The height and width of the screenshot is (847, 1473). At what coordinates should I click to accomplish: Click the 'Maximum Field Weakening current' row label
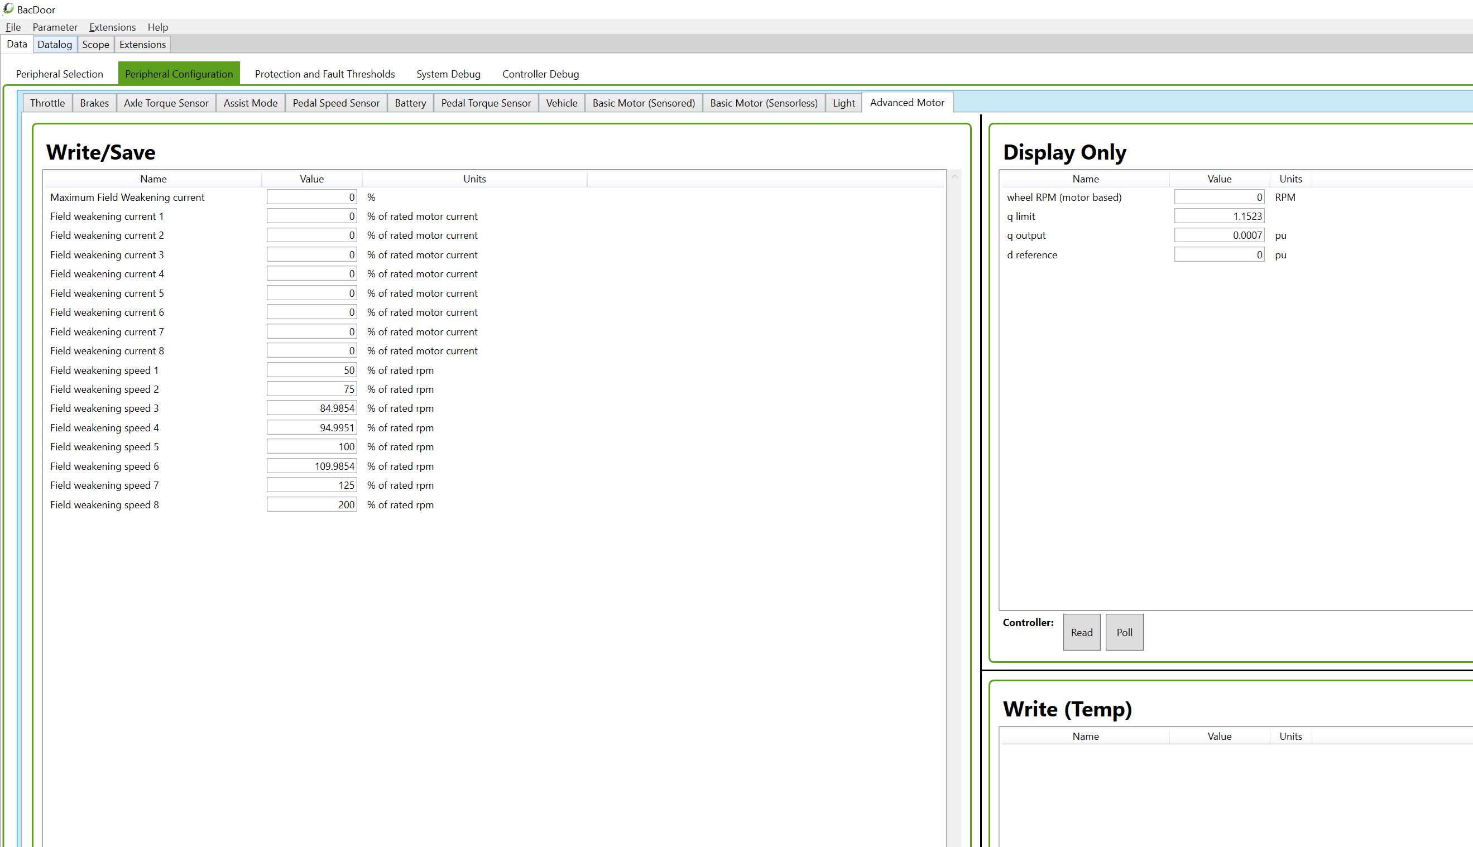[x=127, y=197]
